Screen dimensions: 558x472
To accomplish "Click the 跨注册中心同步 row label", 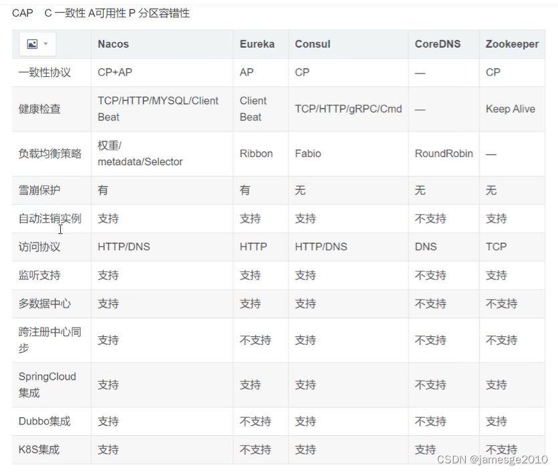I will 50,340.
